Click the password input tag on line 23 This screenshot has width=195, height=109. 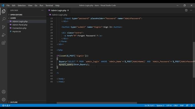(103, 18)
